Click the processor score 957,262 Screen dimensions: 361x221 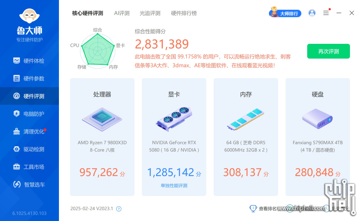99,172
